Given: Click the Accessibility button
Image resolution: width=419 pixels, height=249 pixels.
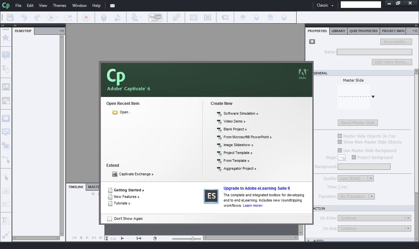Looking at the screenshot, I should coord(396,42).
